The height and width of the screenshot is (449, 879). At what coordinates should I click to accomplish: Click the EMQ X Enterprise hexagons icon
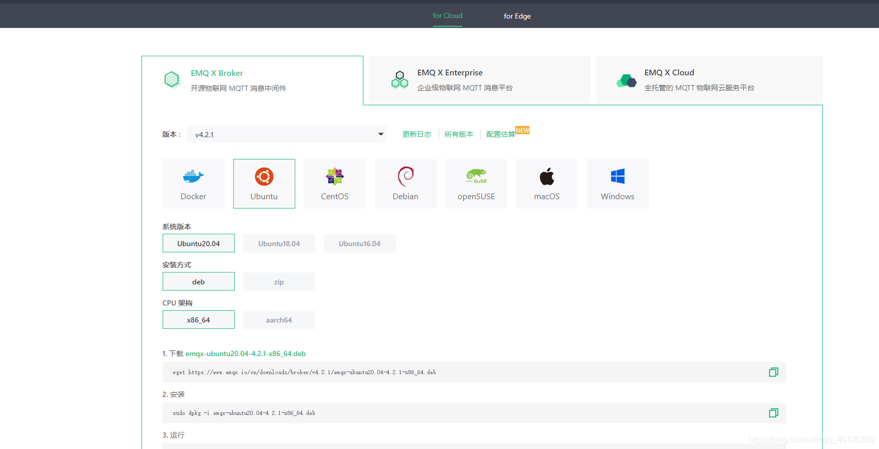coord(399,79)
